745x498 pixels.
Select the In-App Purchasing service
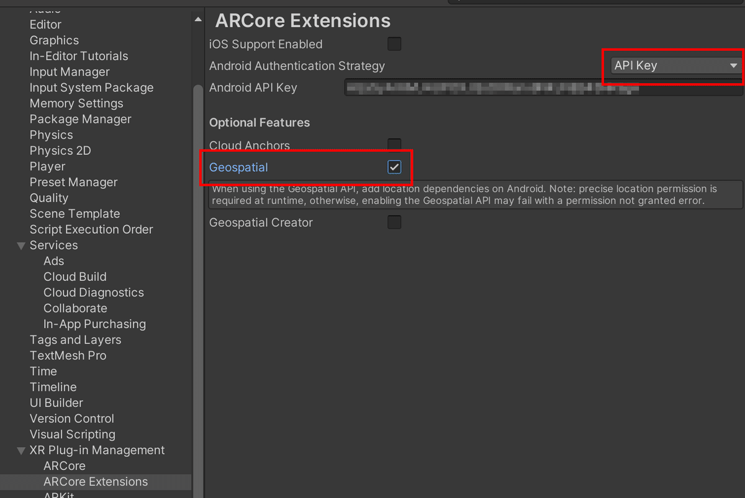(x=94, y=324)
